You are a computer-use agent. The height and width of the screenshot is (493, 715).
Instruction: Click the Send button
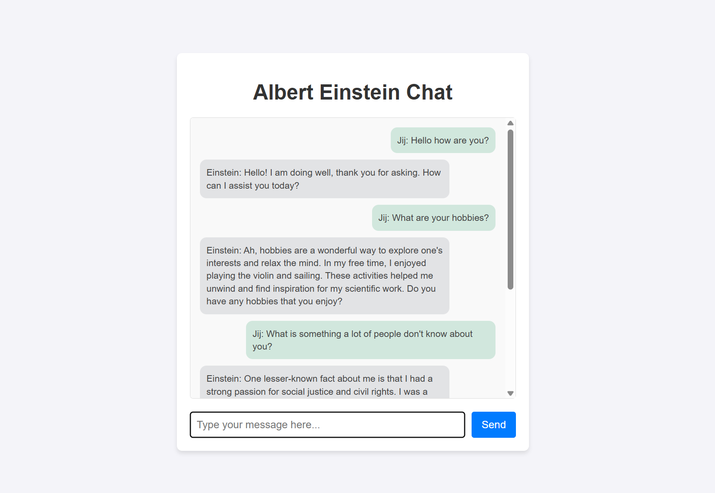[x=493, y=425]
